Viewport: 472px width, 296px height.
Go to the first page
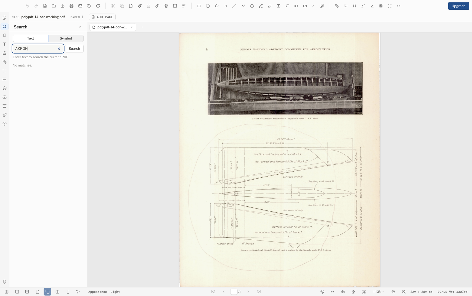coord(213,292)
